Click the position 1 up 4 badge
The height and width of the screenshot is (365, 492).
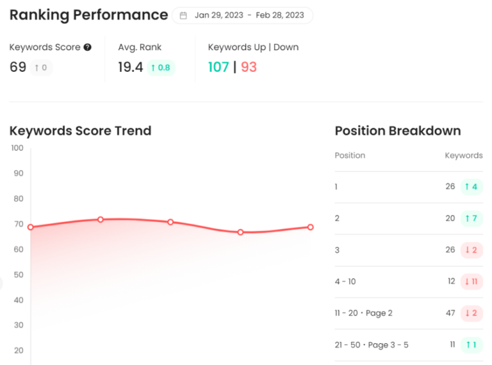471,187
